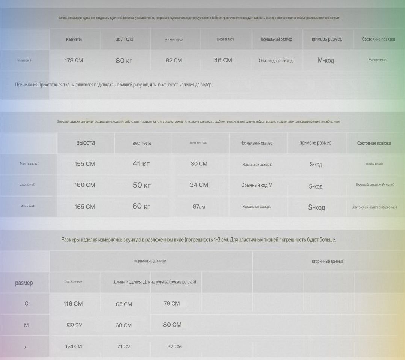Select the 'Обычный код M' cell
This screenshot has height=360, width=405.
[257, 185]
